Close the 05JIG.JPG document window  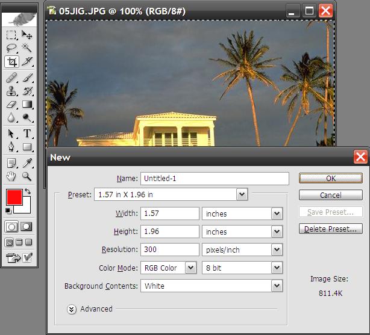tap(325, 11)
